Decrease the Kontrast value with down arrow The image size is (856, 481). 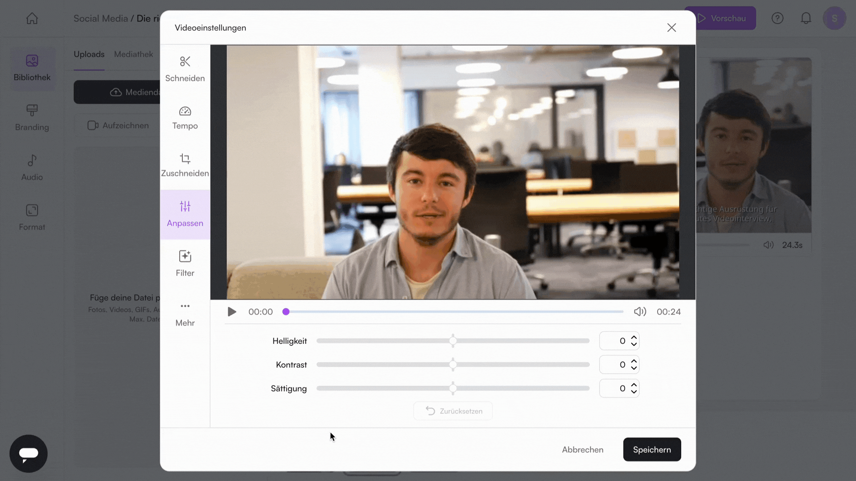[x=634, y=368]
